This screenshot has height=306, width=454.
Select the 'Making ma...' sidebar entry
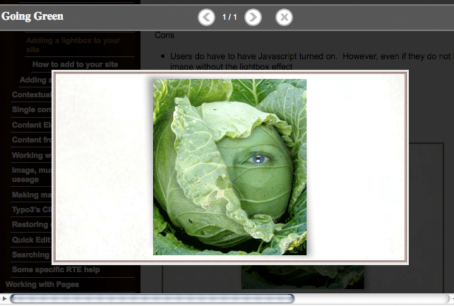[x=30, y=195]
